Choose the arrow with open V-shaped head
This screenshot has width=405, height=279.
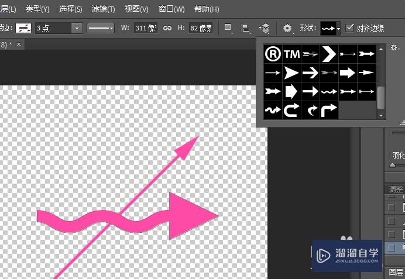click(x=310, y=73)
